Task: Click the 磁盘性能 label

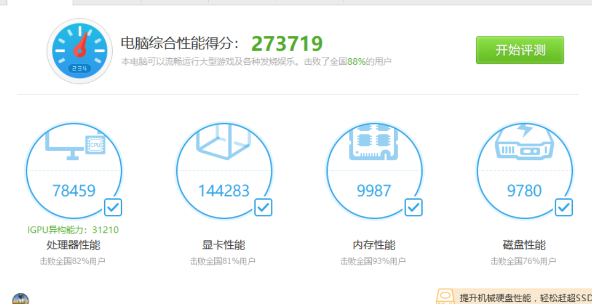Action: [x=524, y=245]
